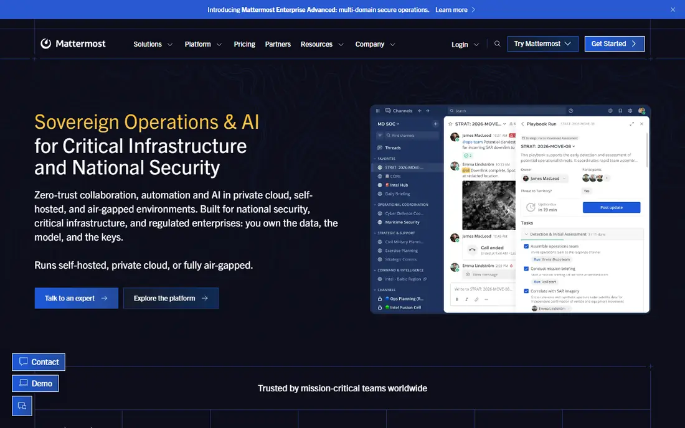
Task: Click the bold formatting icon
Action: pos(457,299)
